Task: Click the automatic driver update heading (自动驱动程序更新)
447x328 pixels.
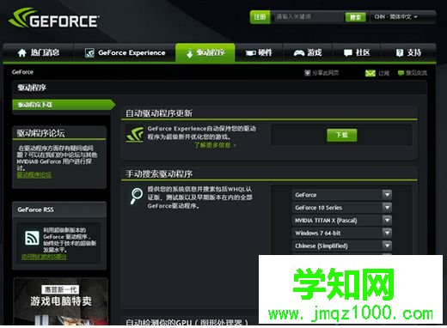Action: [159, 113]
